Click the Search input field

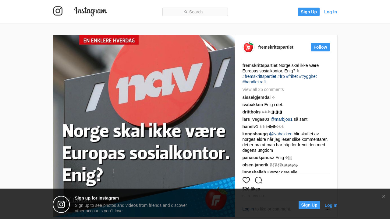point(195,12)
